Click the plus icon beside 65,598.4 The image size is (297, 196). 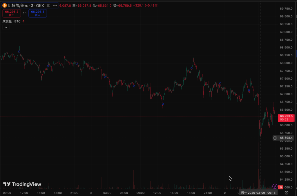pyautogui.click(x=275, y=138)
